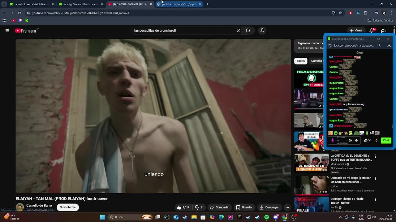Image resolution: width=396 pixels, height=222 pixels.
Task: Open menu for La CRÍTICA de EL DEMENTE video
Action: [376, 156]
